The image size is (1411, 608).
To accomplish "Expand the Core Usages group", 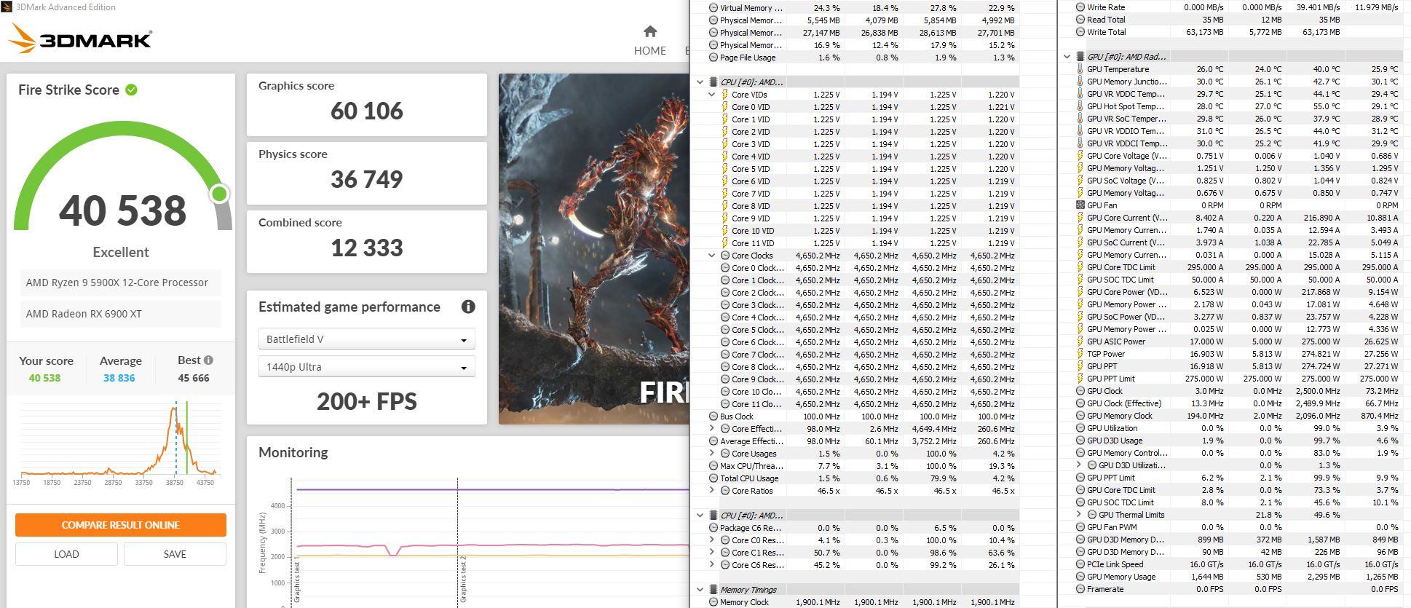I will click(712, 454).
